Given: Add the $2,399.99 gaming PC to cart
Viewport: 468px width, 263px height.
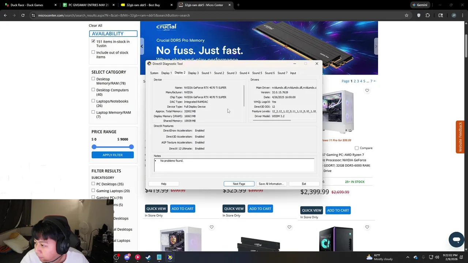Looking at the screenshot, I should 338,210.
